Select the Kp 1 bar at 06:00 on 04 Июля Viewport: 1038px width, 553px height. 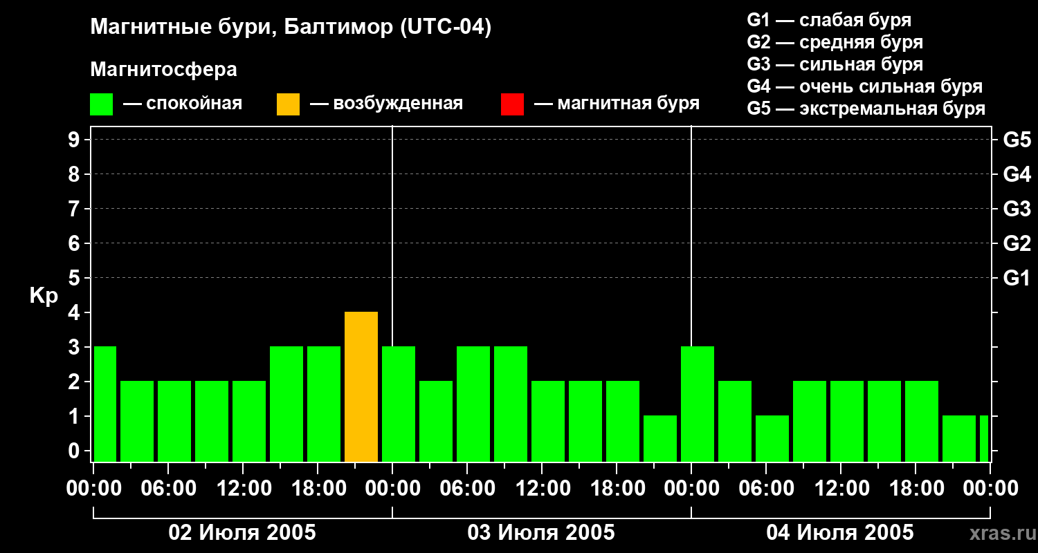point(772,439)
